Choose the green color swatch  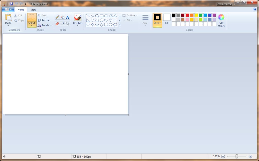[x=201, y=15]
